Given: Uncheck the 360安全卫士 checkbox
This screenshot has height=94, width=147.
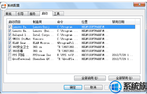Looking at the screenshot, I should coord(10,47).
